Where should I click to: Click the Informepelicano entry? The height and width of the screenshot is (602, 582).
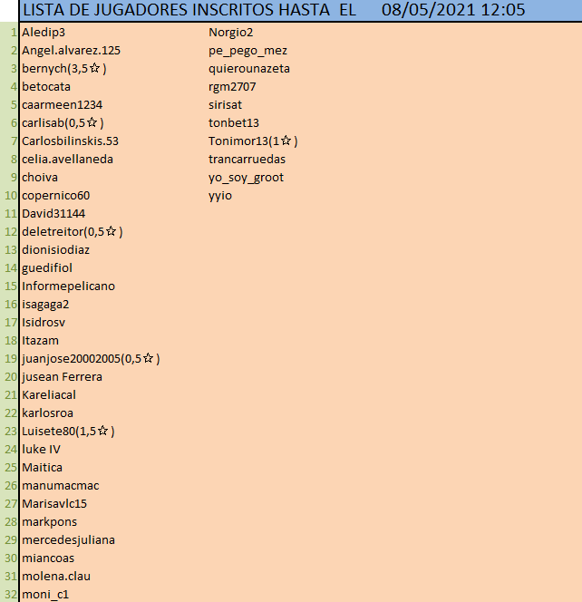pos(68,286)
